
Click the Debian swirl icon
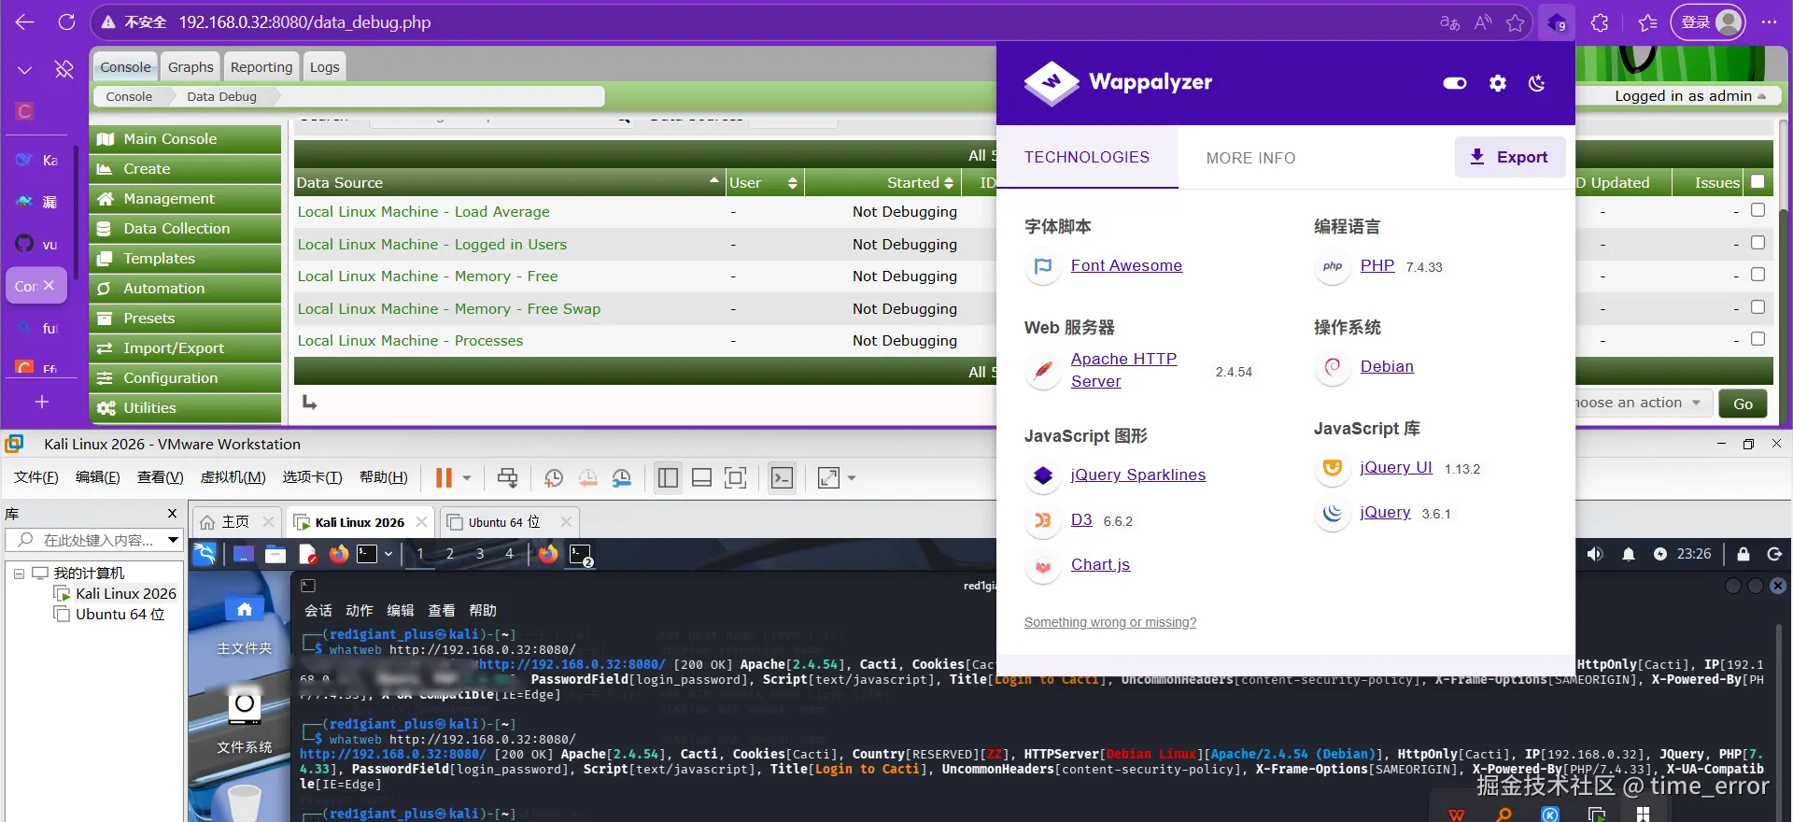pyautogui.click(x=1333, y=367)
